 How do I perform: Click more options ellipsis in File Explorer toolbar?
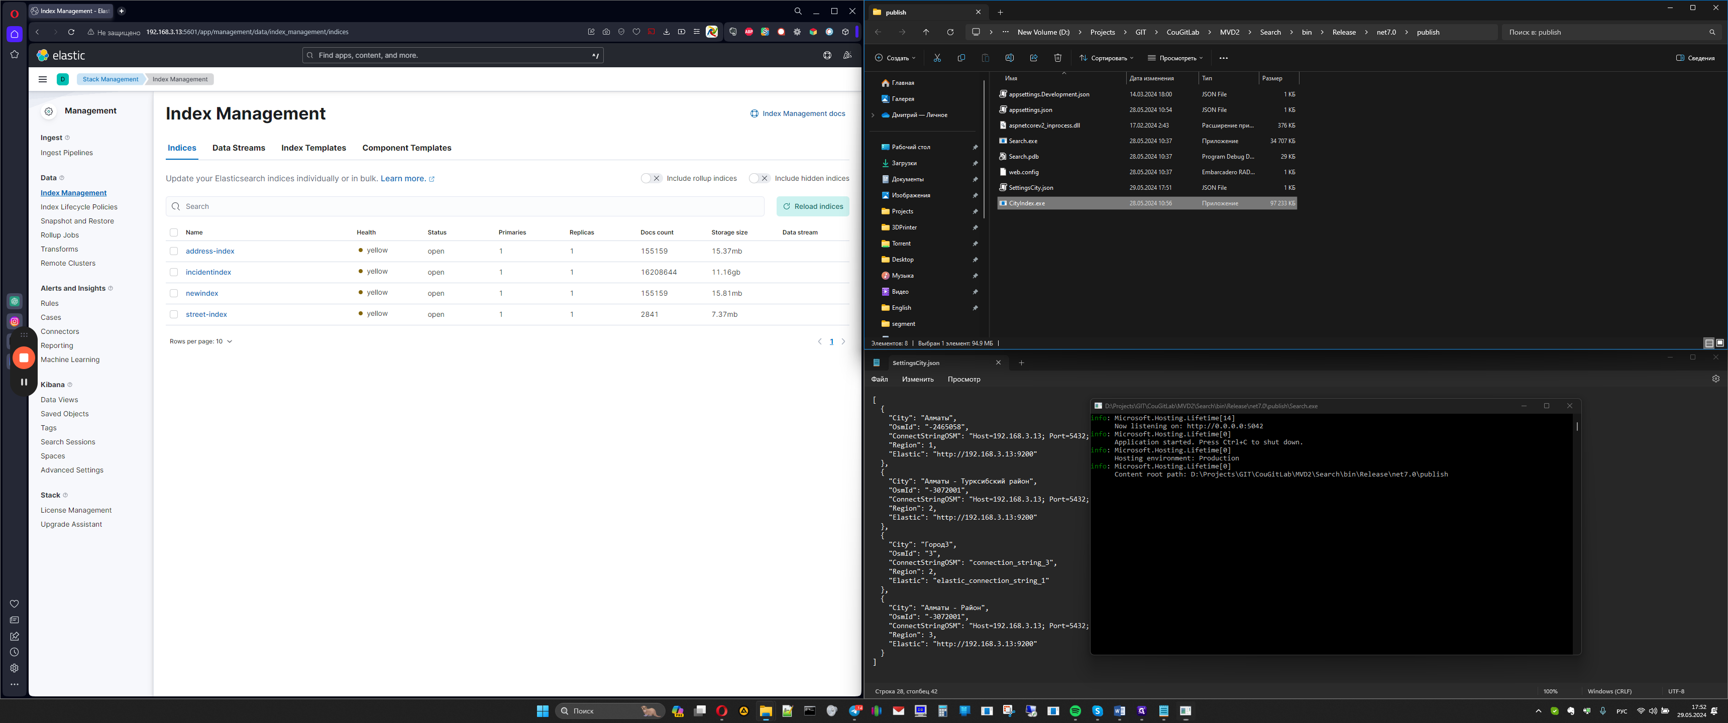click(x=1224, y=58)
